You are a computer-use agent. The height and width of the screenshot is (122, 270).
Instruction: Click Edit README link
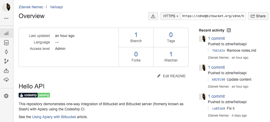click(x=171, y=76)
